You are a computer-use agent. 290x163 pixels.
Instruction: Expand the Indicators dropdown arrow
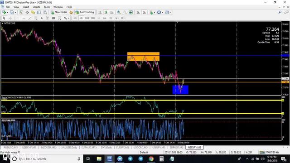155,12
